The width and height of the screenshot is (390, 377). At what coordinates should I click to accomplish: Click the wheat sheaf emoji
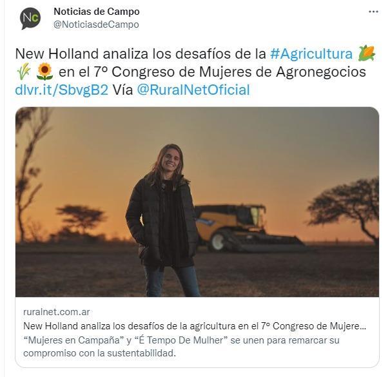click(24, 72)
